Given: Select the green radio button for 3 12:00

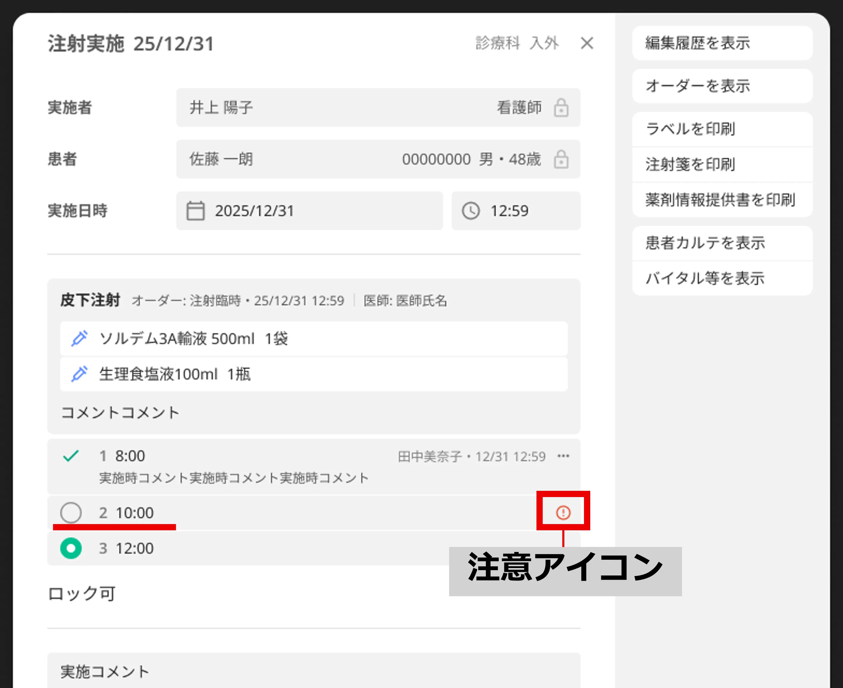Looking at the screenshot, I should click(71, 548).
